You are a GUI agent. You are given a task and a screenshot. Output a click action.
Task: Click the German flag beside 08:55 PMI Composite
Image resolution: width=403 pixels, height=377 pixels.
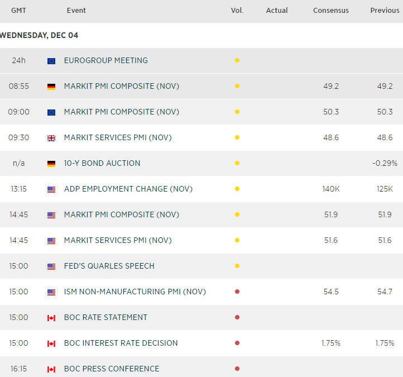click(x=51, y=87)
